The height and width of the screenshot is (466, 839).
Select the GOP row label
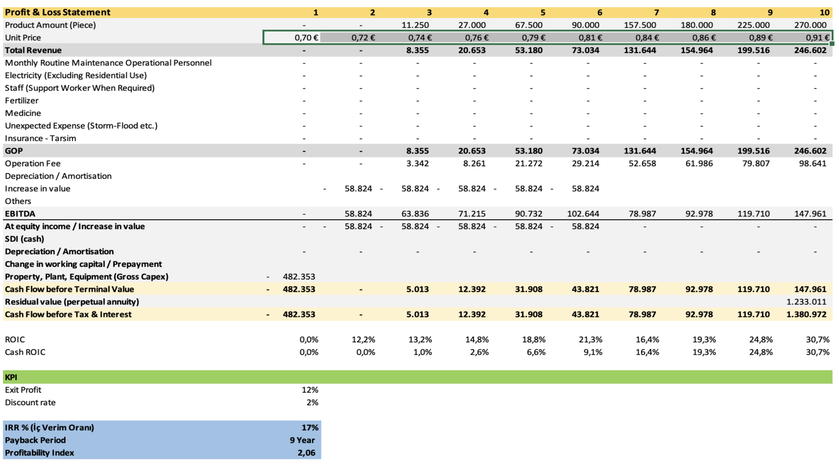click(14, 151)
